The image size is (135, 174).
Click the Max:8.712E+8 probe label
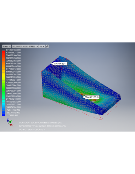(x=91, y=97)
